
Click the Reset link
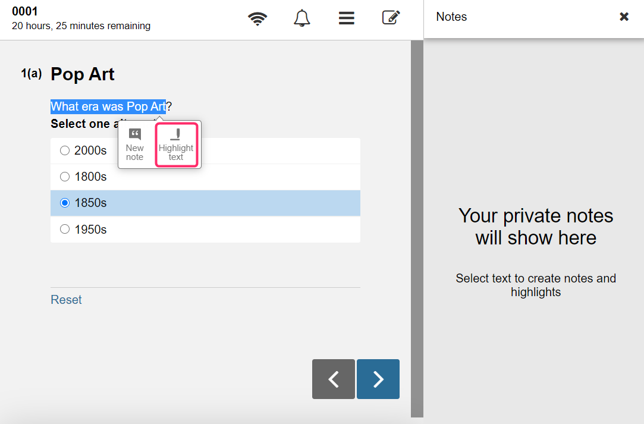[66, 300]
